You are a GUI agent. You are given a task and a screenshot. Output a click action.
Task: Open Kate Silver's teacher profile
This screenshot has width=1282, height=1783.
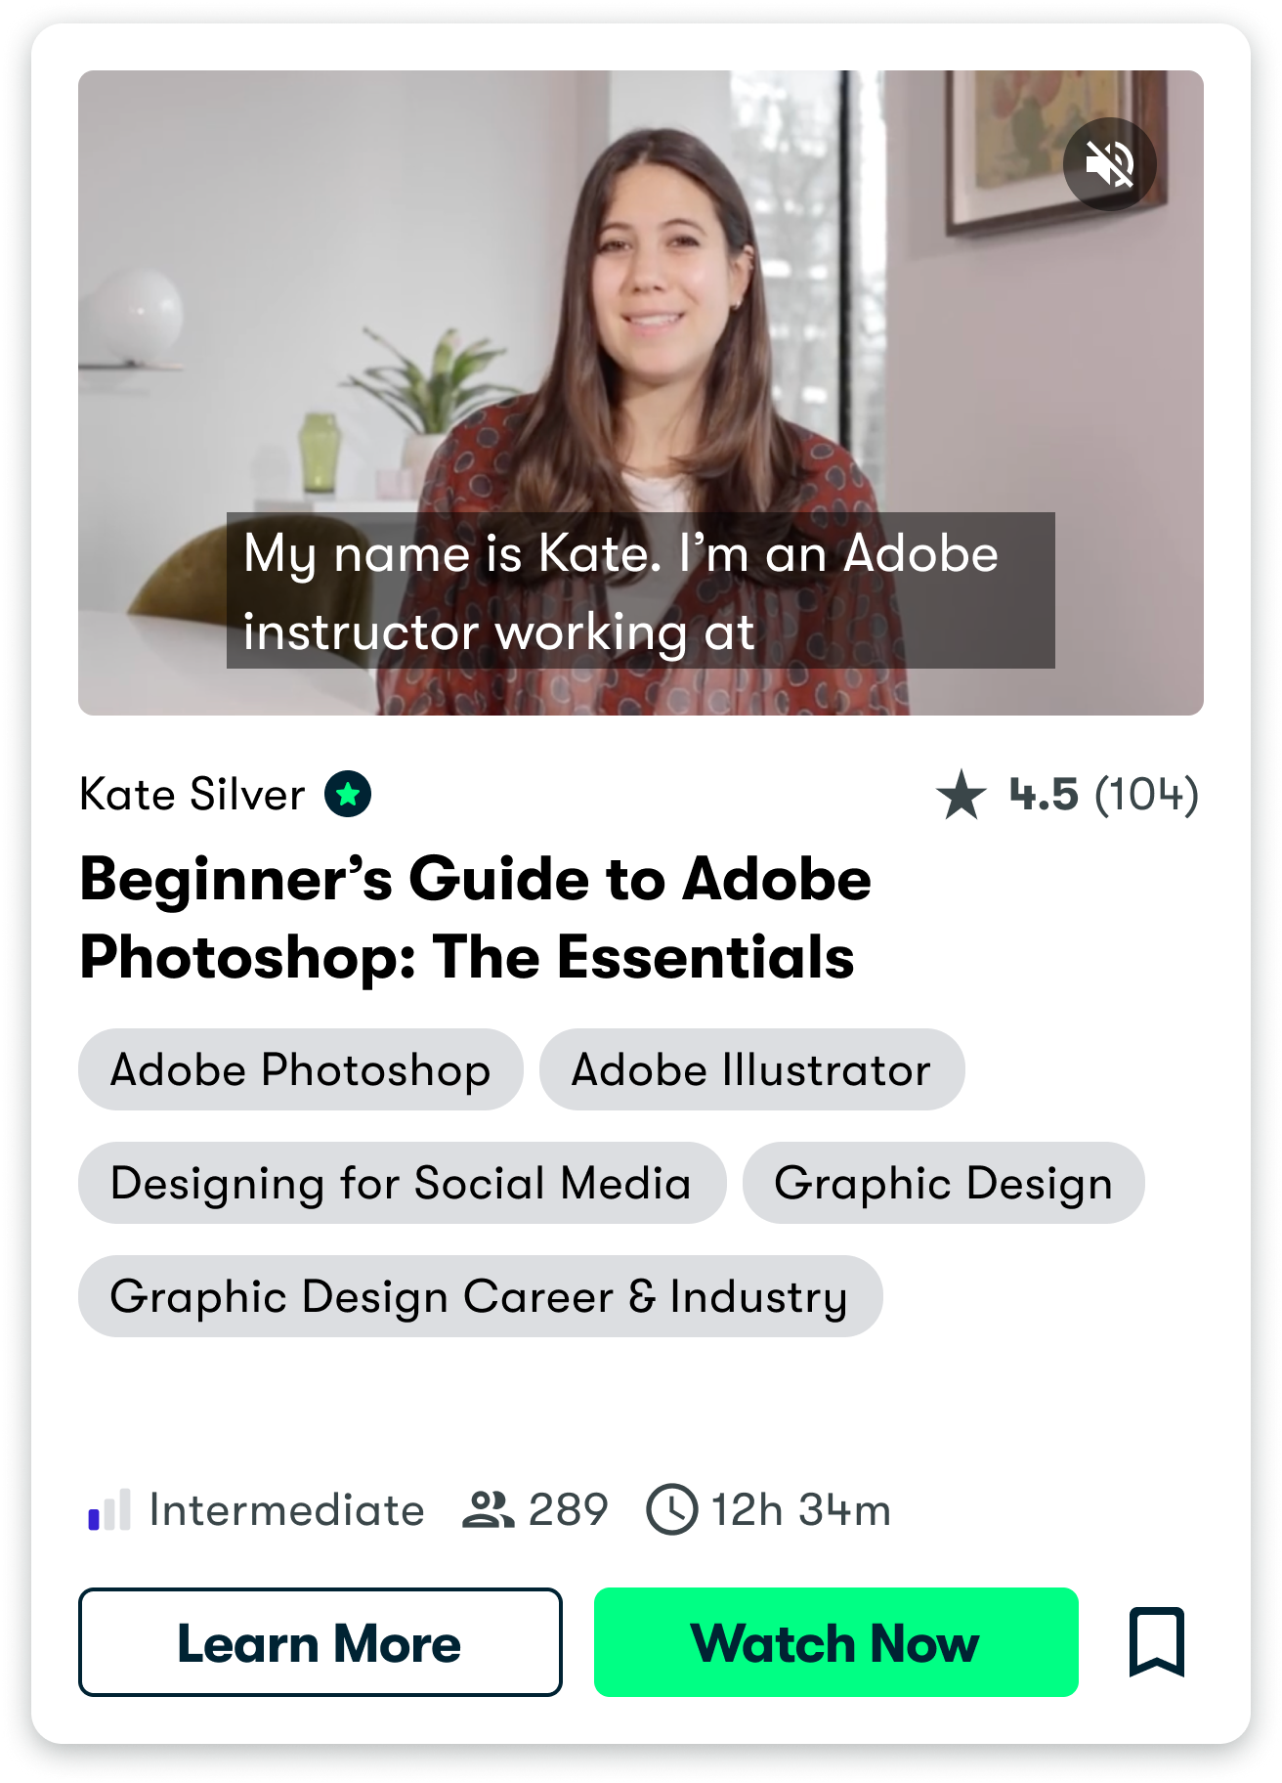(x=192, y=794)
